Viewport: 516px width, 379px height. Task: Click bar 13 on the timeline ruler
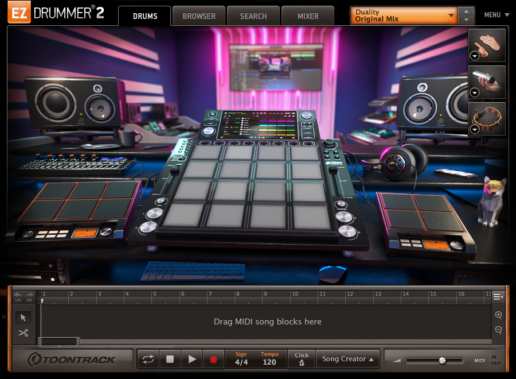coord(378,294)
